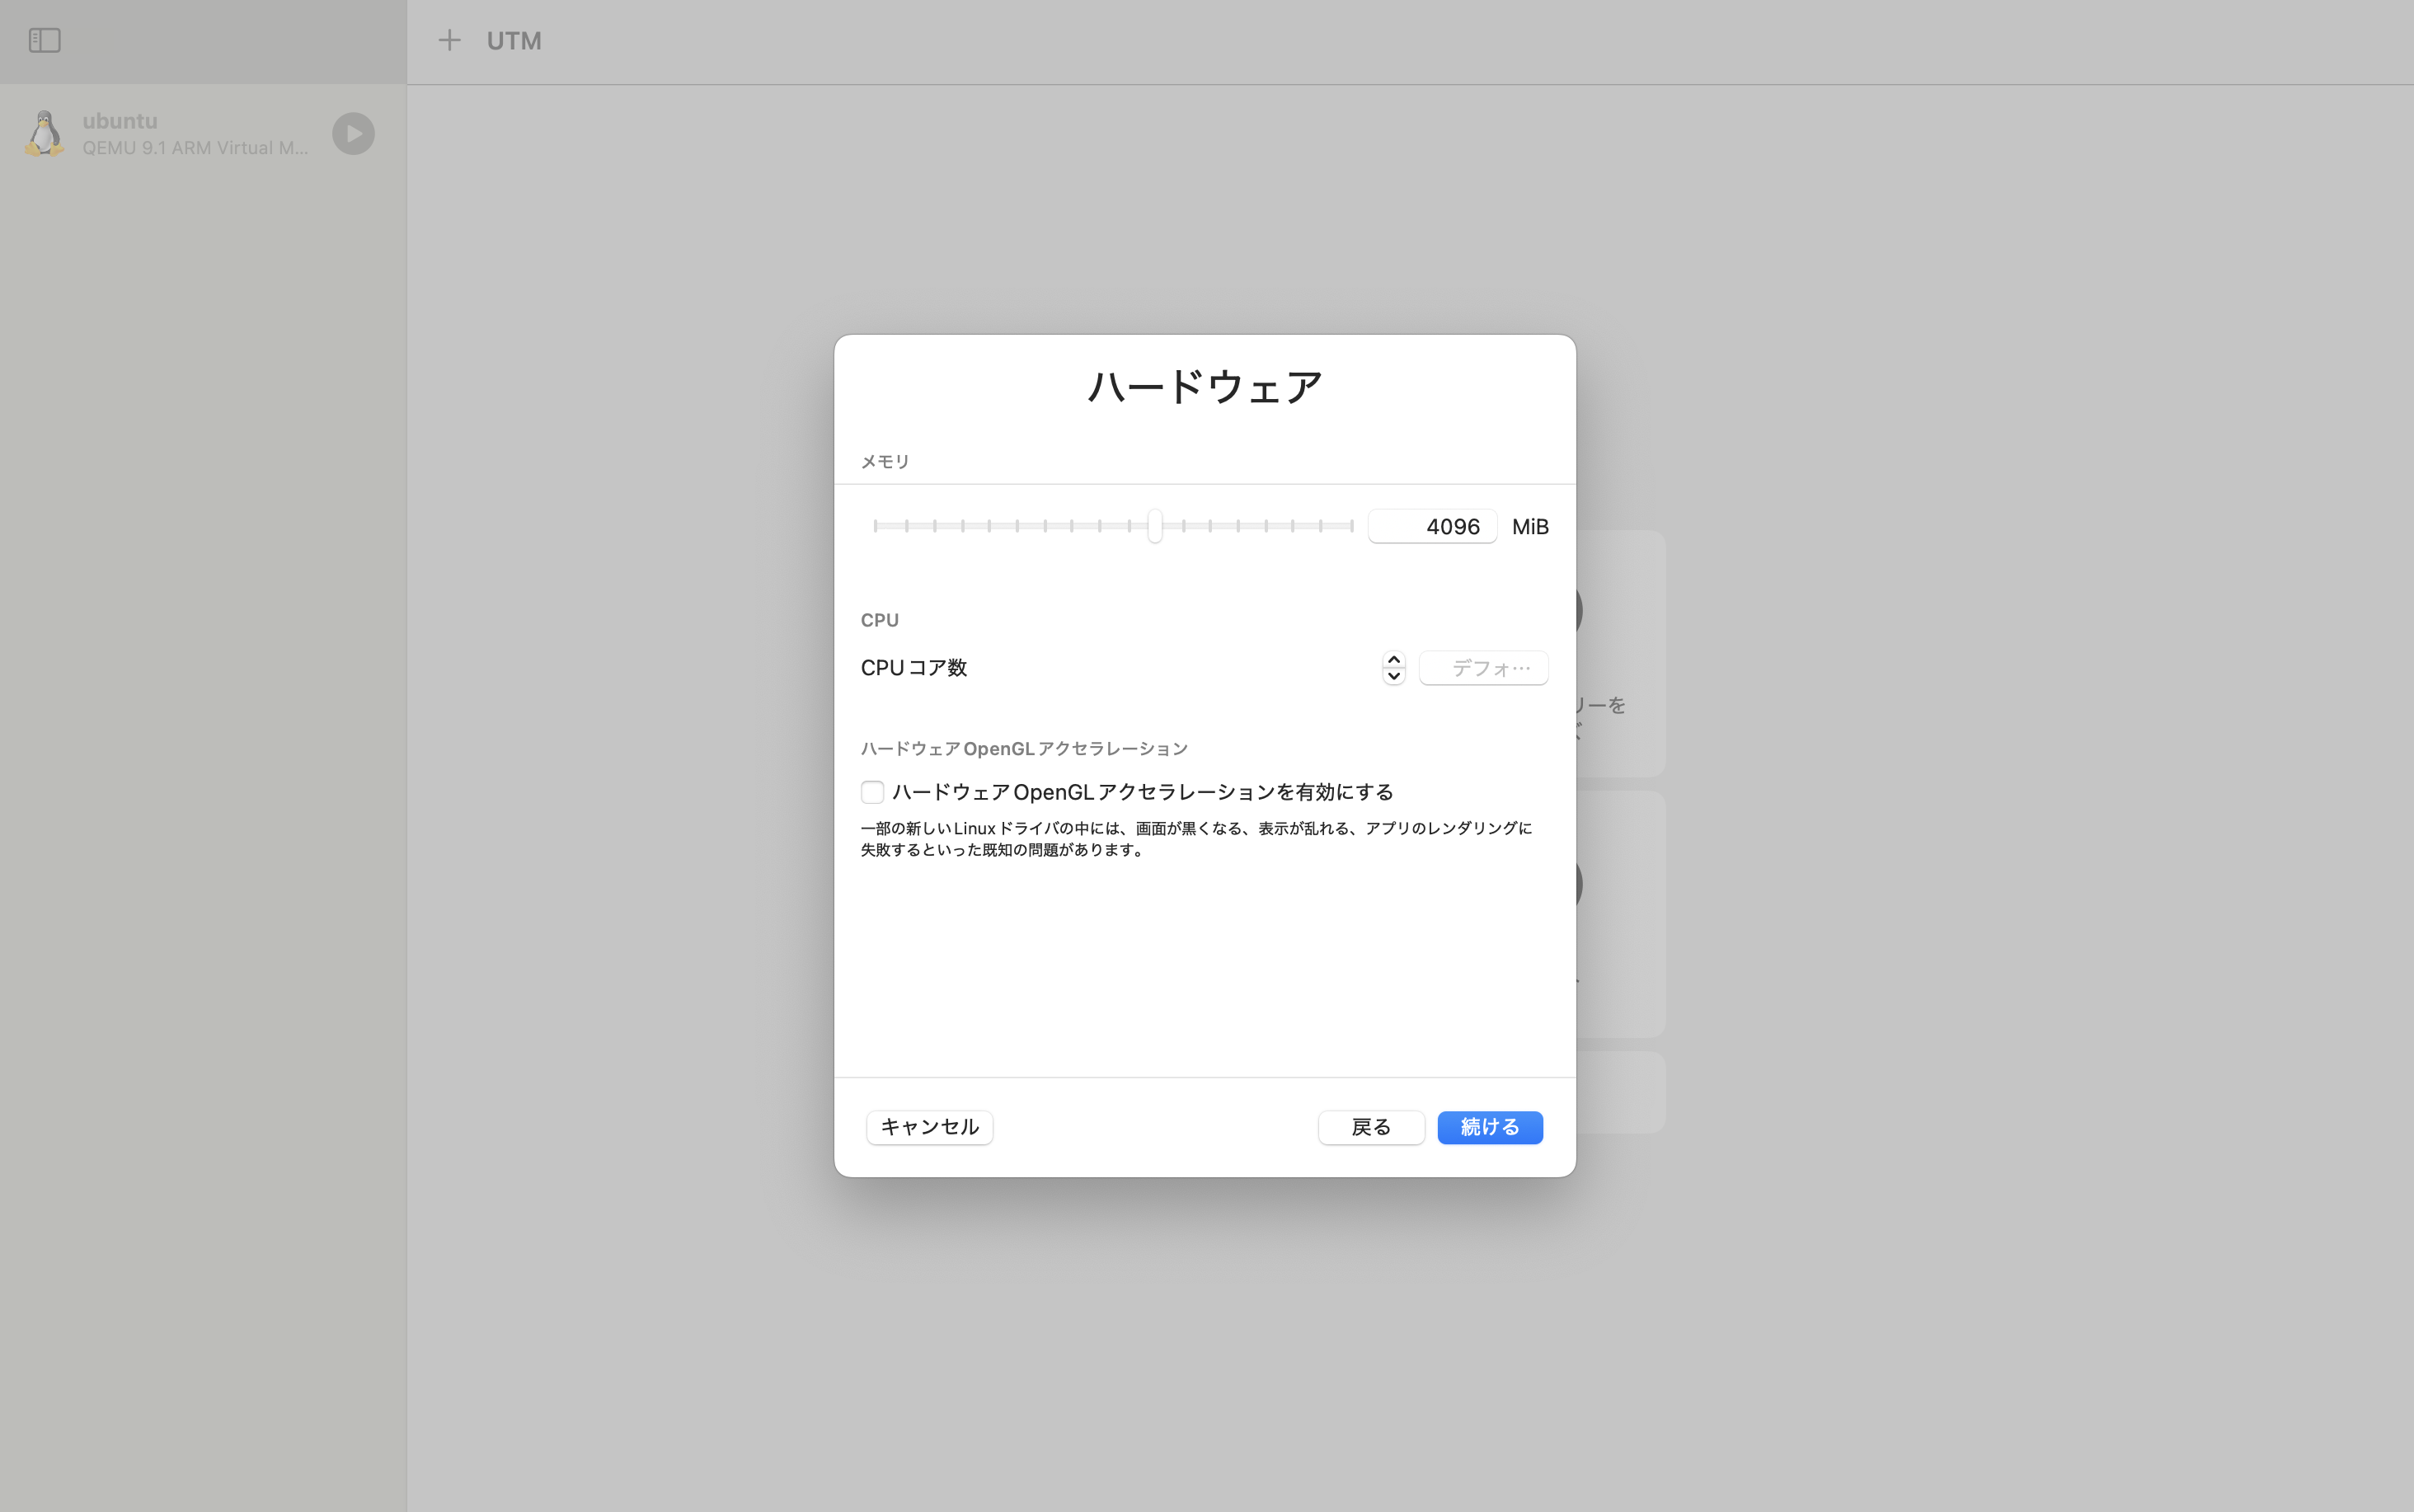Image resolution: width=2414 pixels, height=1512 pixels.
Task: Click the Tux penguin icon of the ubuntu VM
Action: pos(43,133)
